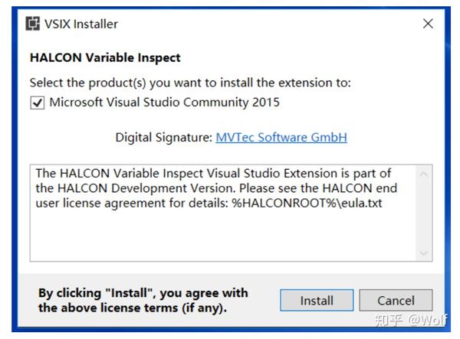Close the VSIX Installer dialog
This screenshot has width=460, height=339.
click(428, 24)
